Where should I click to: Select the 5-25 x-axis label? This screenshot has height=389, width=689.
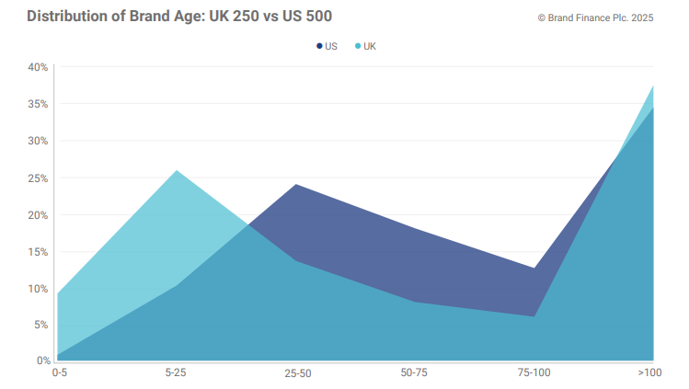(177, 372)
